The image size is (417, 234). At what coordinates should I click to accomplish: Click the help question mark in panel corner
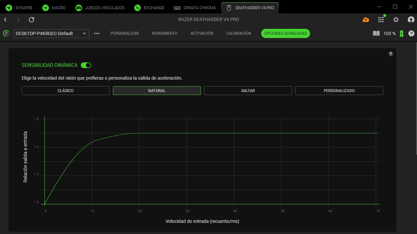tap(390, 54)
